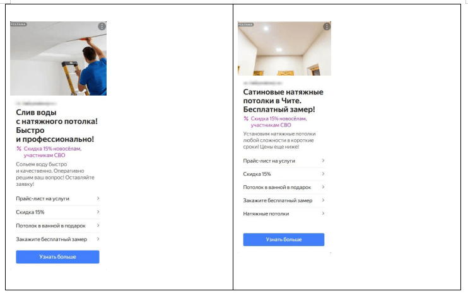Image resolution: width=468 pixels, height=296 pixels.
Task: Open the ceiling installer photo in left ad
Action: tap(58, 59)
